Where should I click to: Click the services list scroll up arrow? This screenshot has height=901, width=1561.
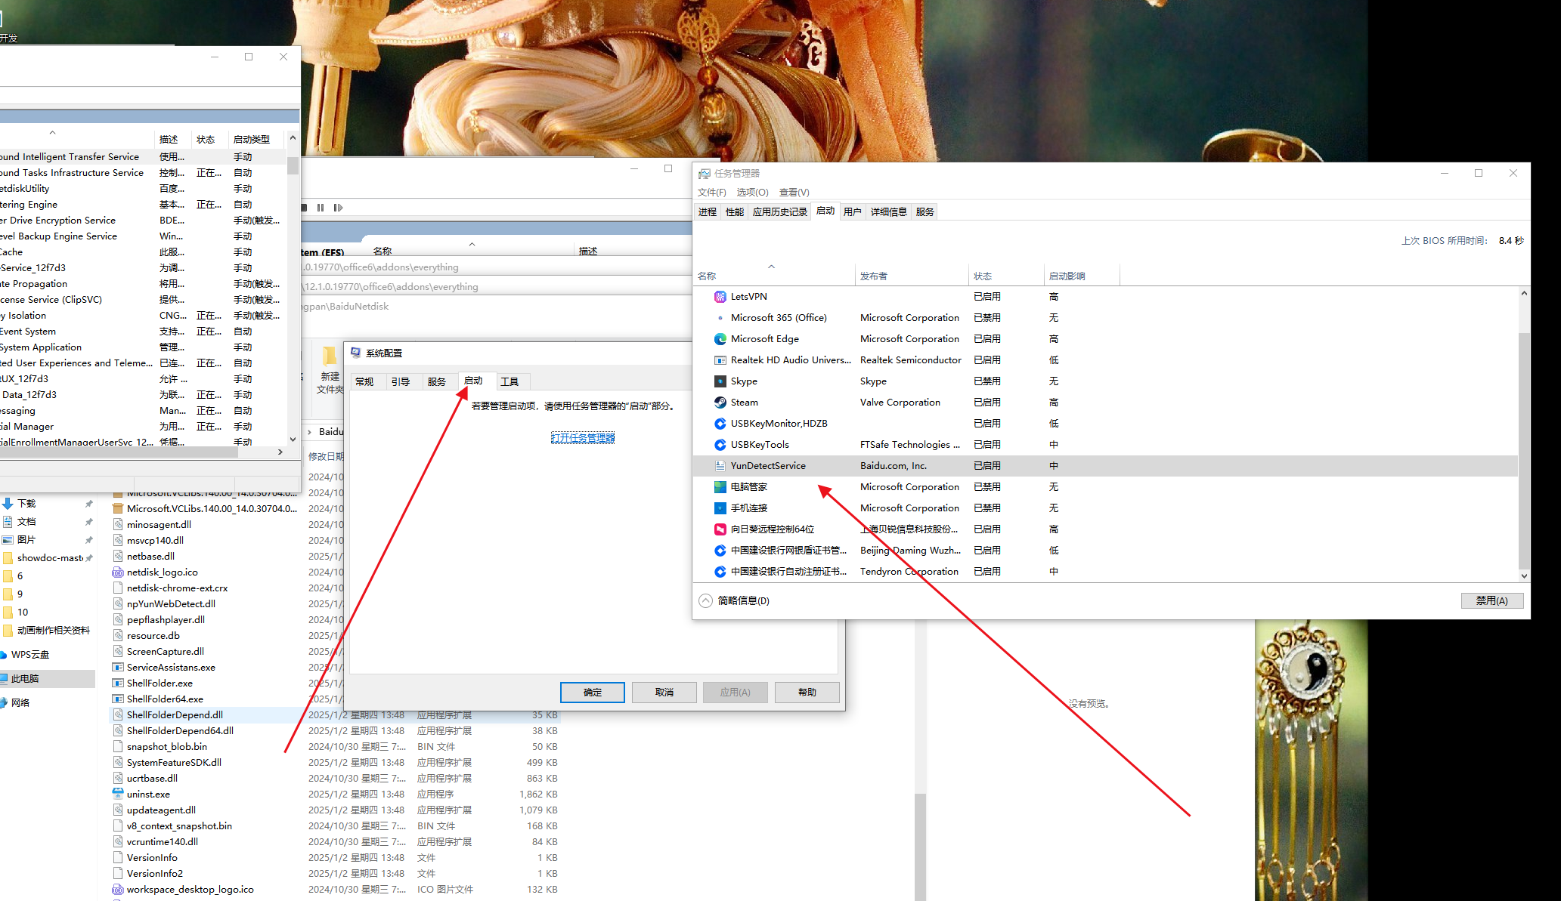293,138
